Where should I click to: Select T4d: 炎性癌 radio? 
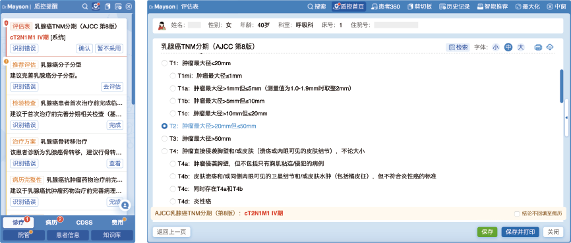[173, 201]
